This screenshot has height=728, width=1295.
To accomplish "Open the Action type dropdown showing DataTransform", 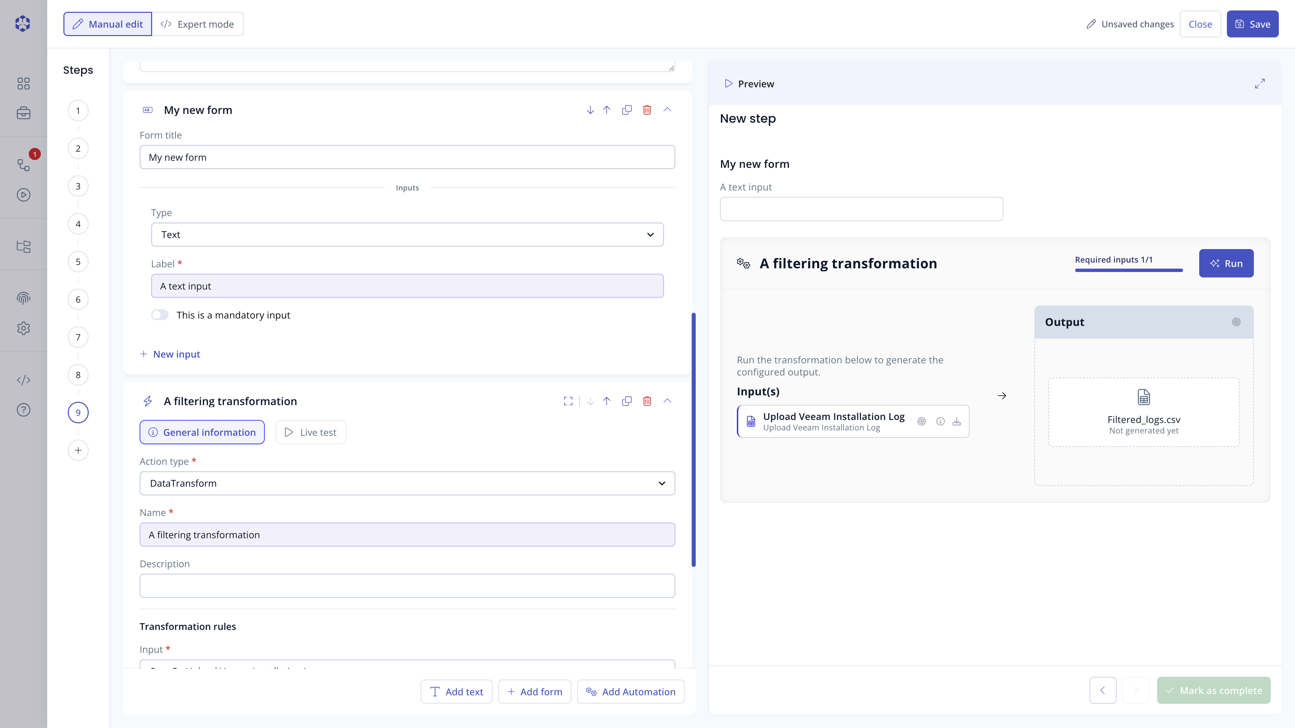I will click(x=407, y=483).
